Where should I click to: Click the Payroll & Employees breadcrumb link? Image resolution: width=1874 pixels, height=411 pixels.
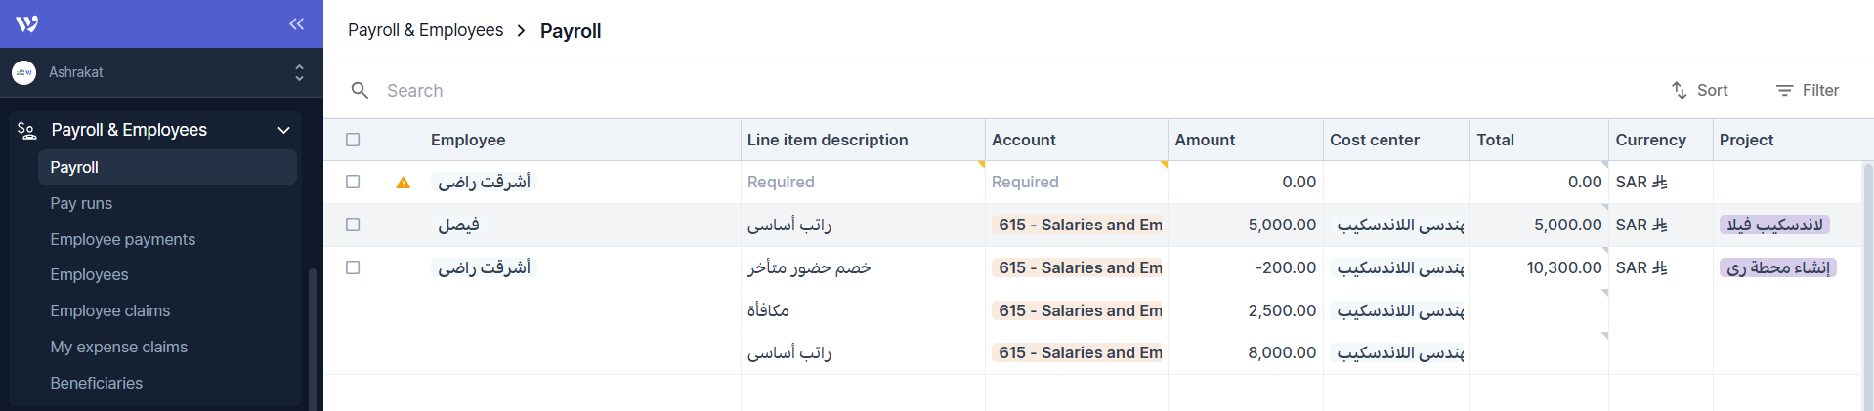[425, 30]
